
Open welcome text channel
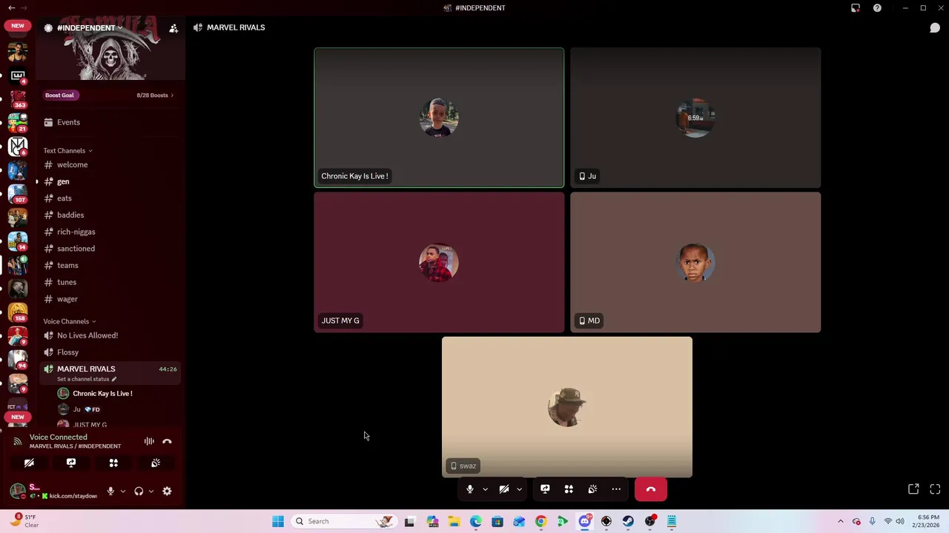pos(110,164)
